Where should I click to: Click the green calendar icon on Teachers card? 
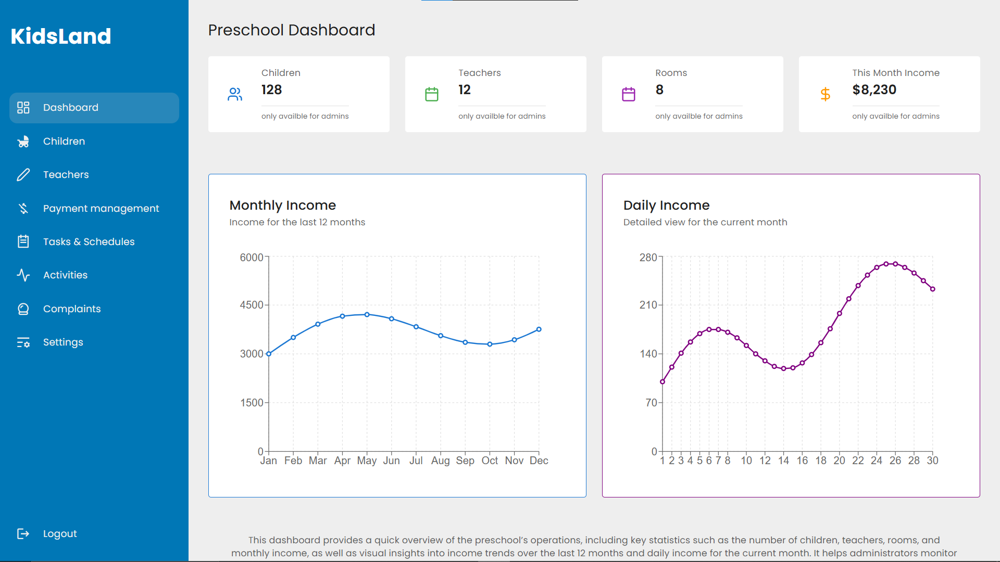[x=432, y=94]
